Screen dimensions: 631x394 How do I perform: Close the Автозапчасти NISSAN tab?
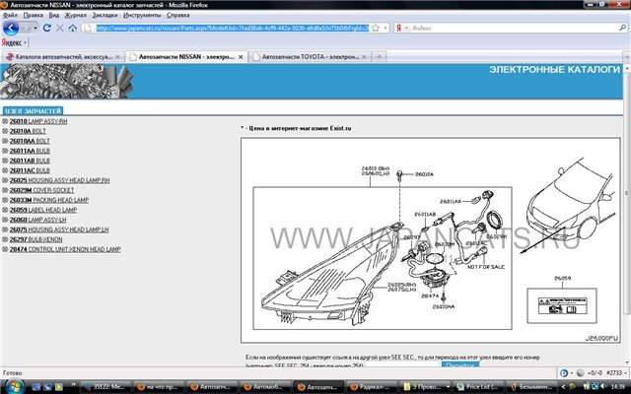[241, 57]
